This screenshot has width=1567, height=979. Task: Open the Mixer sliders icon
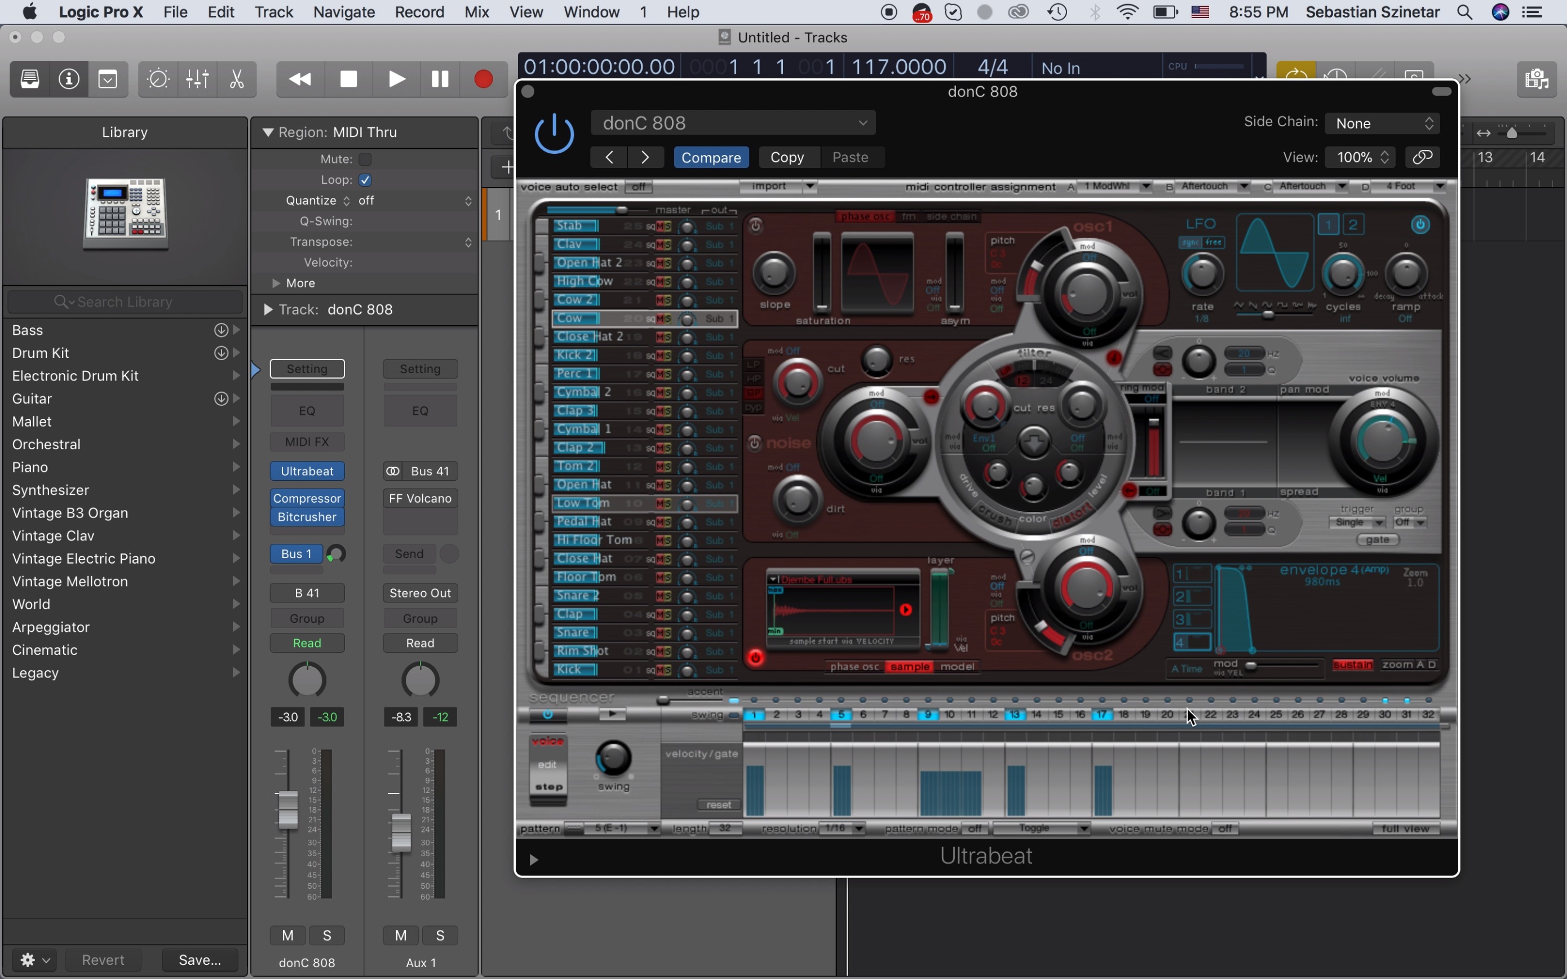point(197,79)
